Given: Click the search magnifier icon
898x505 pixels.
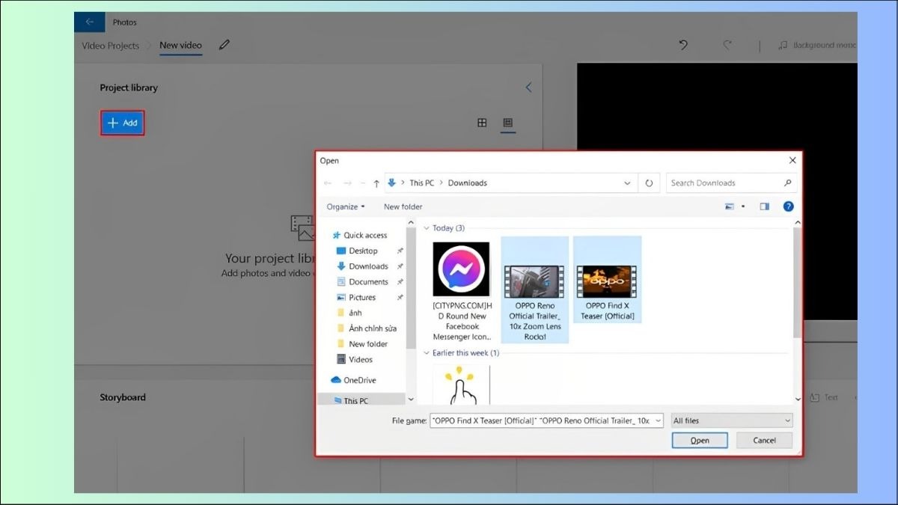Looking at the screenshot, I should point(787,183).
